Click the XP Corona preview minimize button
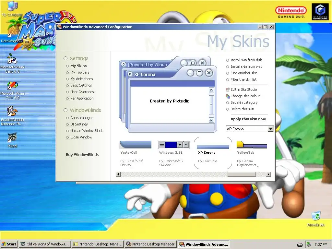This screenshot has width=332, height=249. tap(190, 73)
